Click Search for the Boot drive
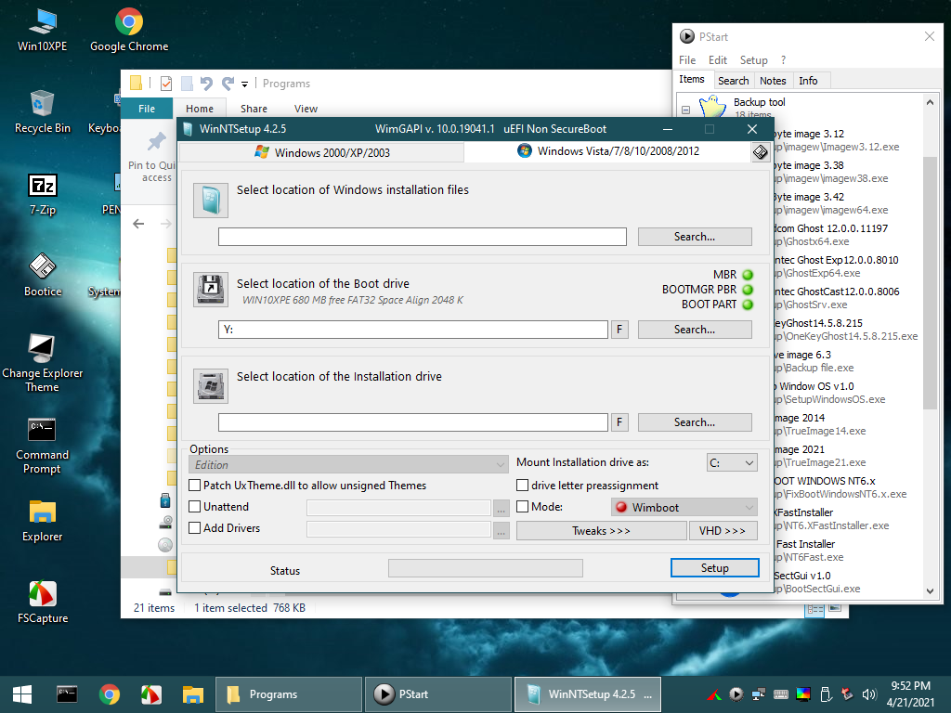 pos(695,330)
